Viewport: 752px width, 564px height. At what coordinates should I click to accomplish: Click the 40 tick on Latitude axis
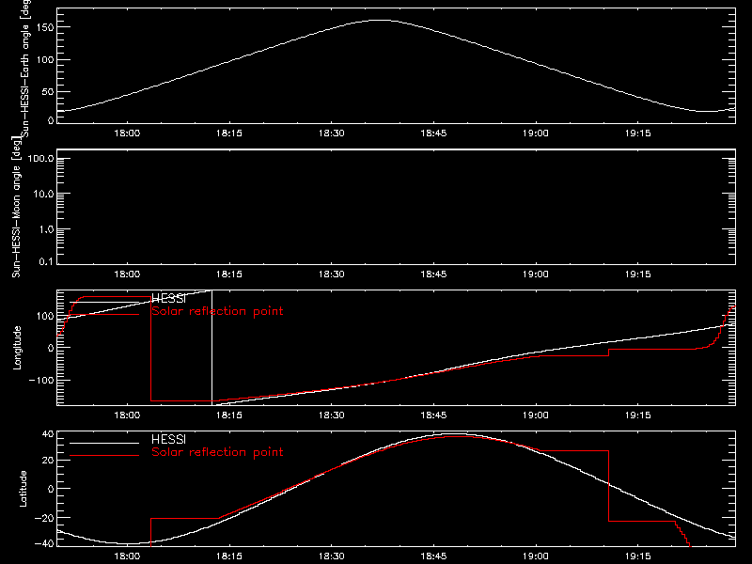(48, 434)
